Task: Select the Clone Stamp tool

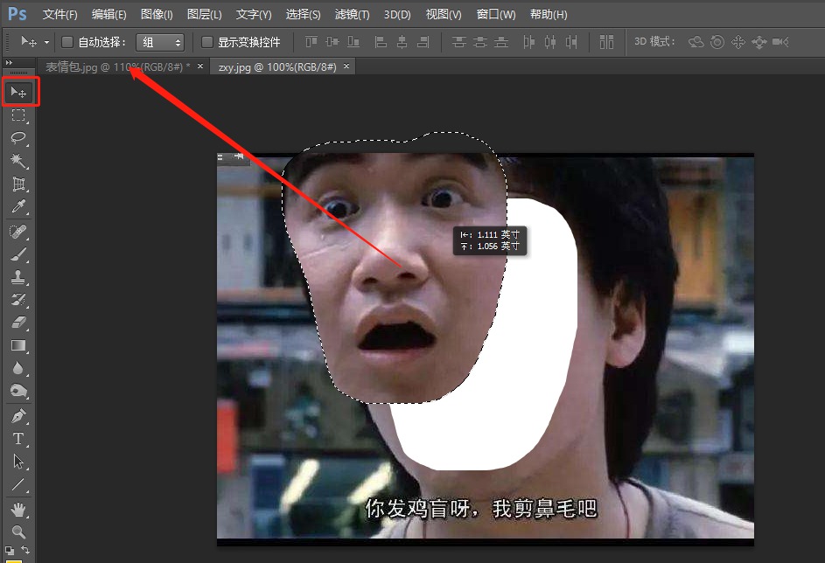Action: (19, 278)
